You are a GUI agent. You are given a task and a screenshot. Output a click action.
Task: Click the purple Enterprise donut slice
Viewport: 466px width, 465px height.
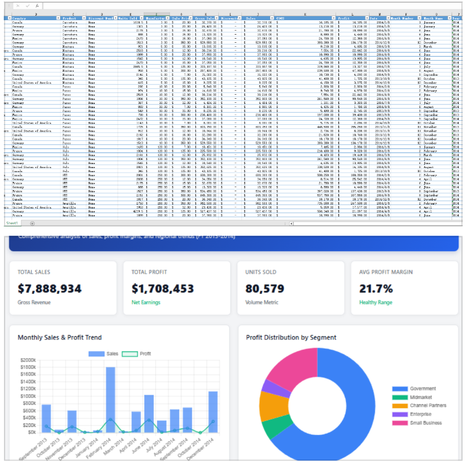[275, 389]
